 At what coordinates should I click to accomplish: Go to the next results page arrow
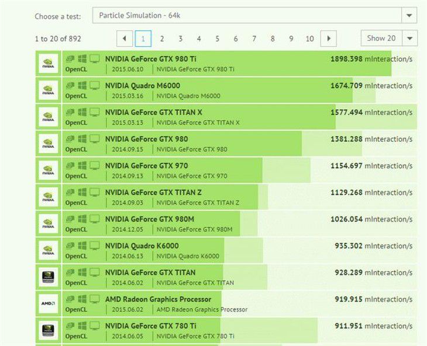328,39
